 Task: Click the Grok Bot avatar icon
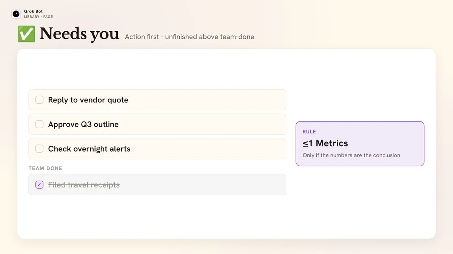point(16,14)
